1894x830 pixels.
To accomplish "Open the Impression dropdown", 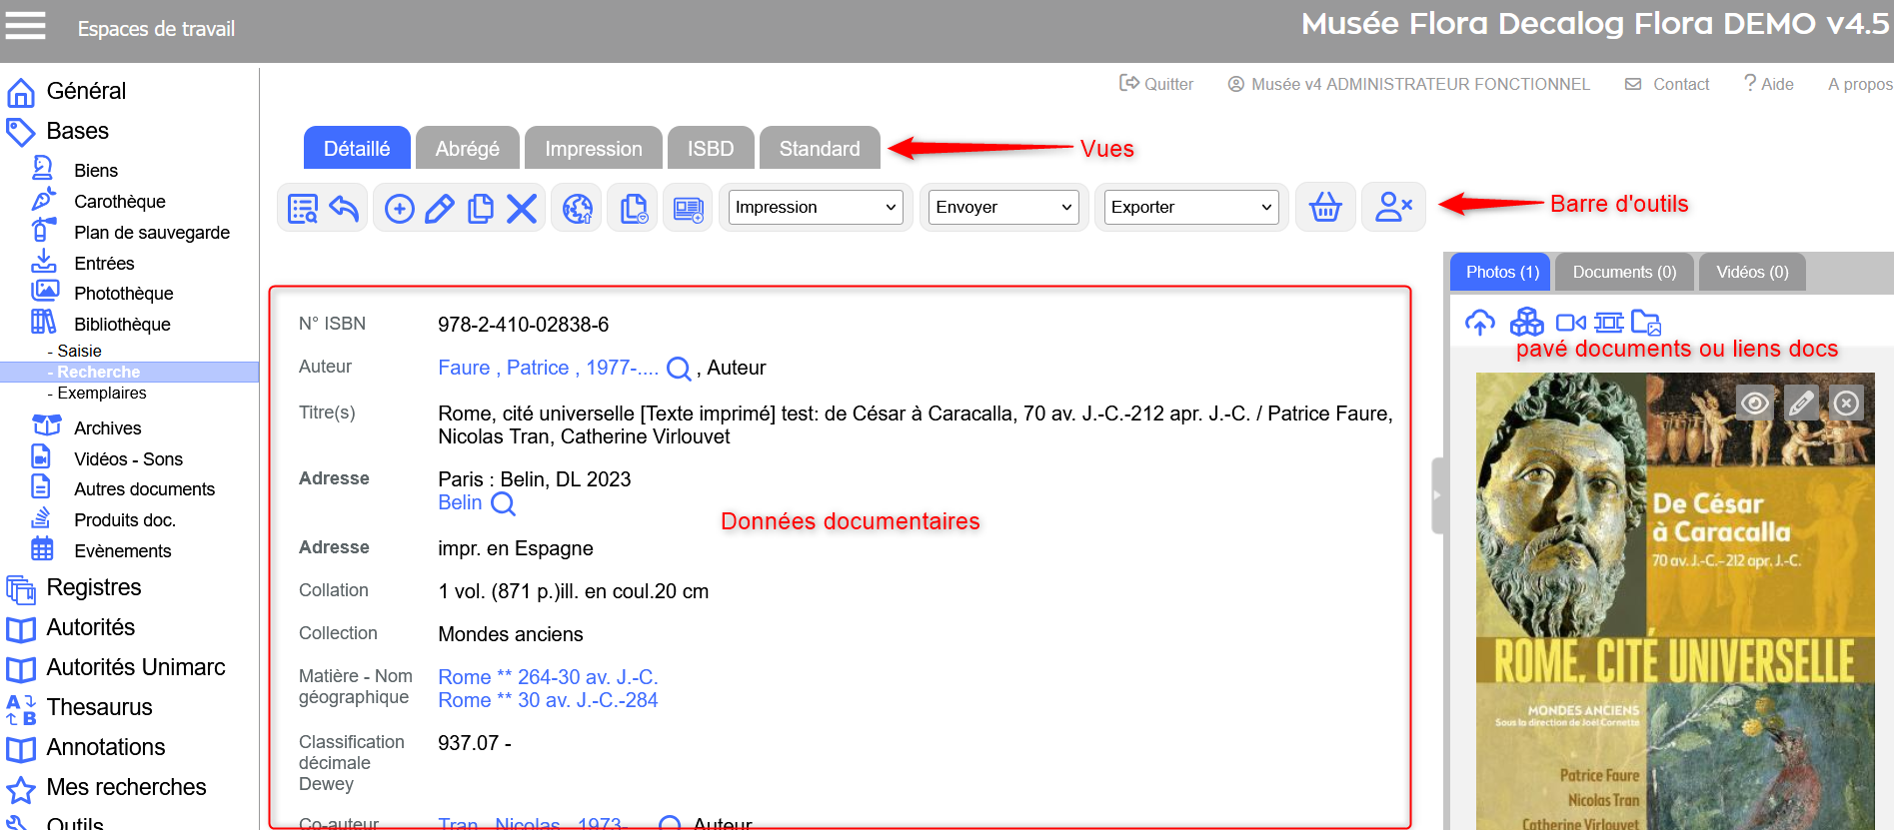I will (x=815, y=208).
